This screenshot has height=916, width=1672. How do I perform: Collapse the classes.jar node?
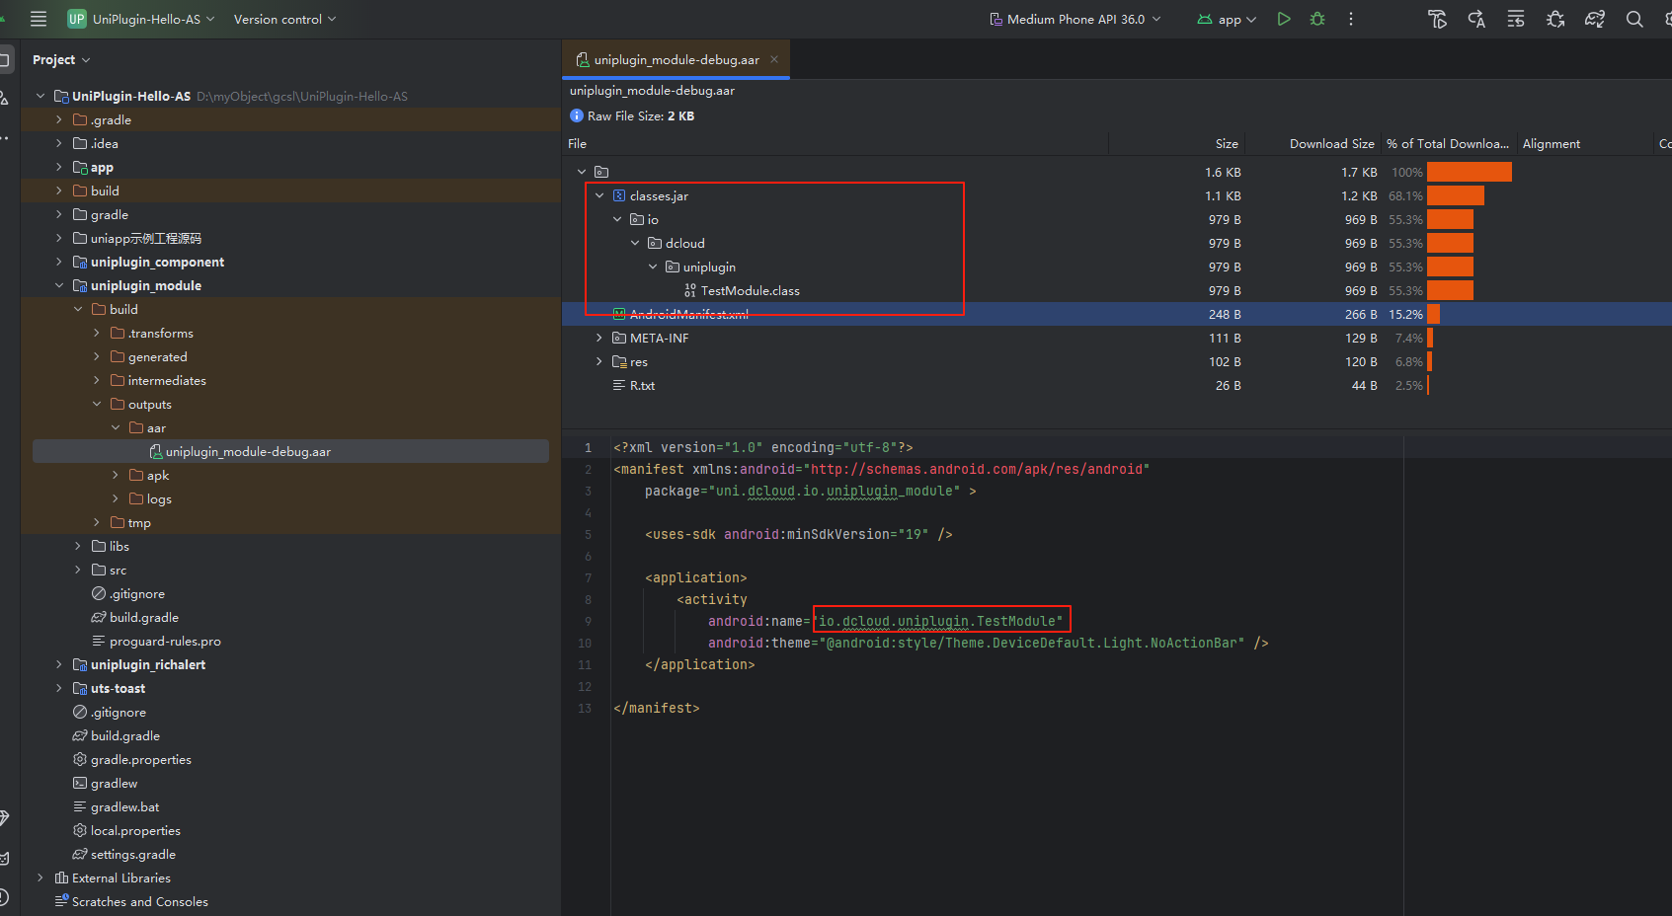(599, 195)
